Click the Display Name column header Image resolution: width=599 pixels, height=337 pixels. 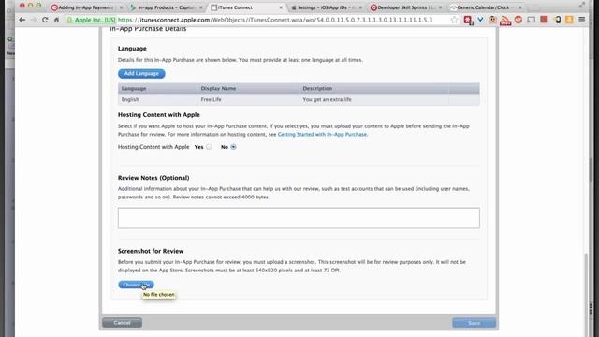[x=218, y=88]
